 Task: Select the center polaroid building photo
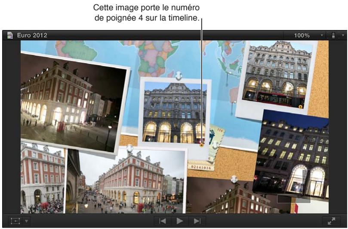coord(174,112)
